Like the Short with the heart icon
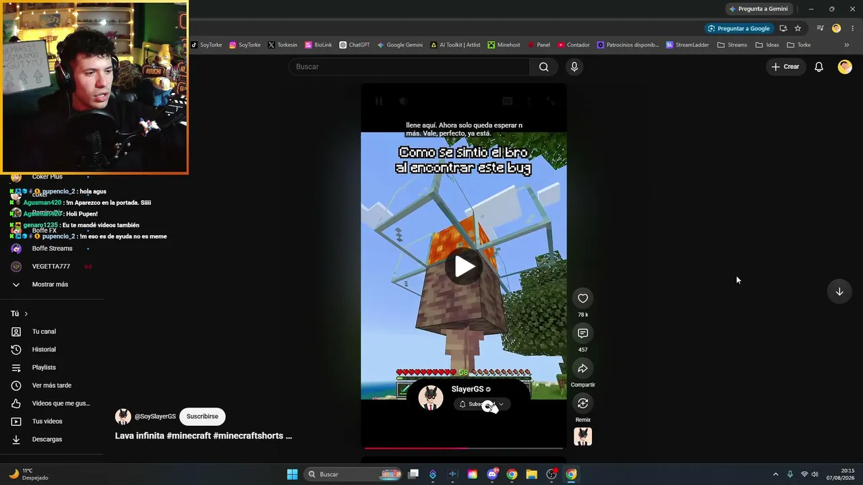863x485 pixels. tap(583, 298)
